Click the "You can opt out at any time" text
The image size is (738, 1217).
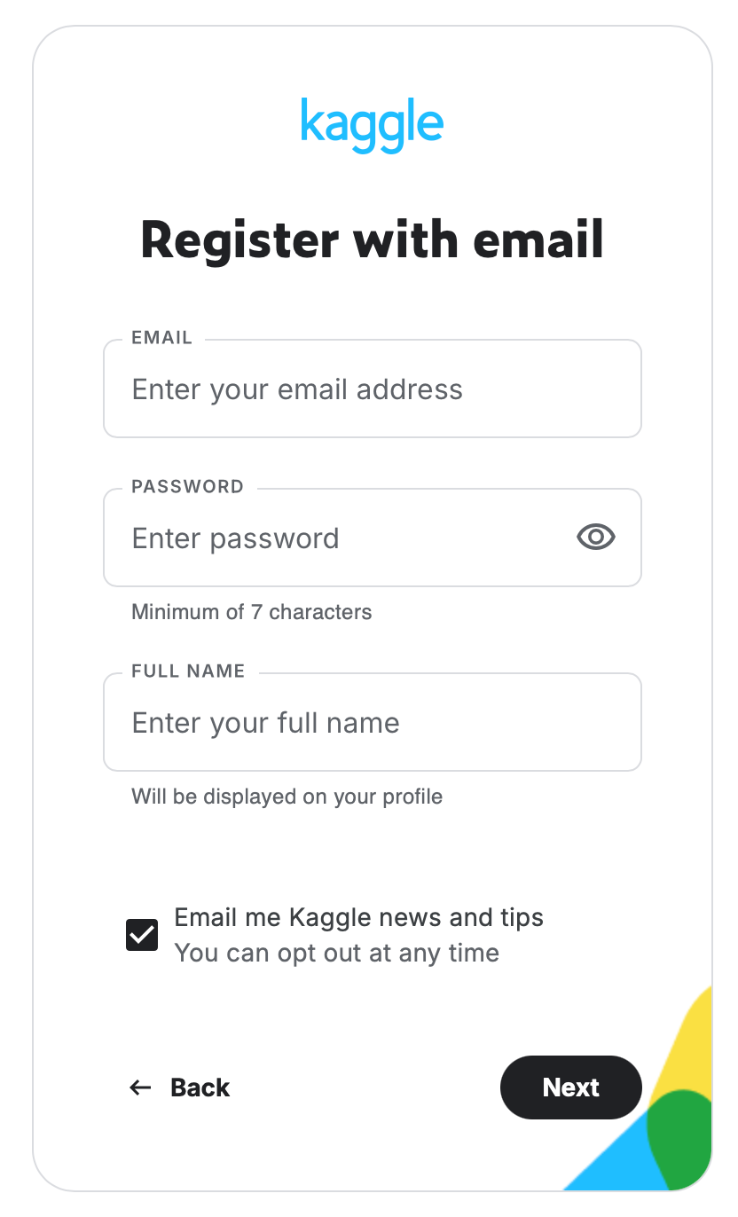point(336,954)
